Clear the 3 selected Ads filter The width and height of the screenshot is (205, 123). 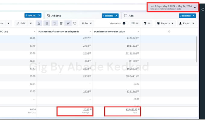click(194, 16)
